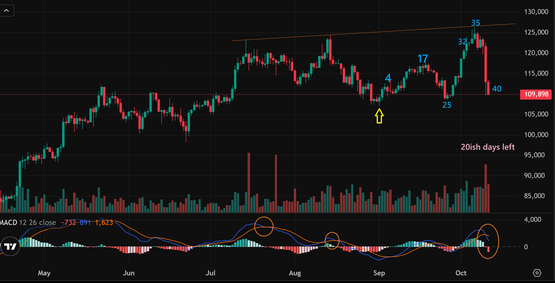
Task: Select the blue '40' note beside last candle
Action: point(497,89)
